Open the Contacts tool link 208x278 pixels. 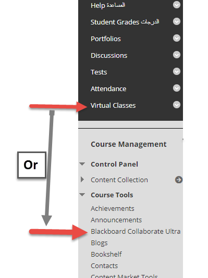[x=104, y=266]
